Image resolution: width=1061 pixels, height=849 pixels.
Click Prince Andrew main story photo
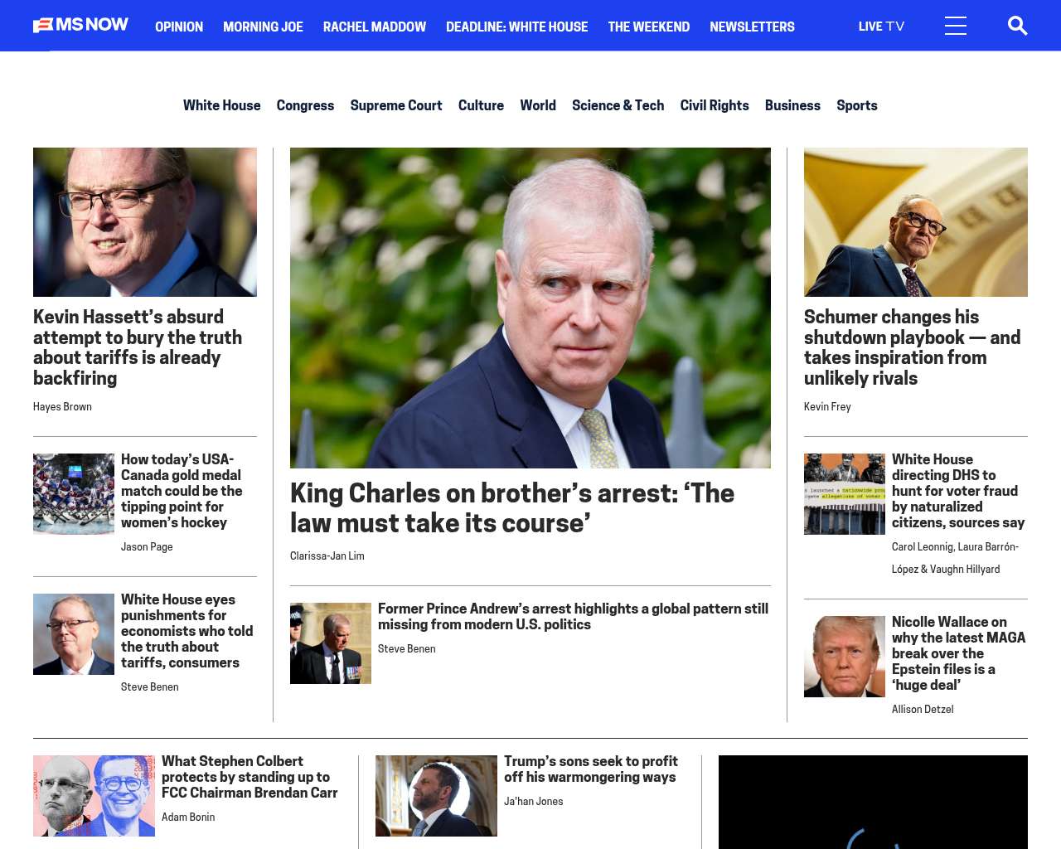[x=530, y=308]
